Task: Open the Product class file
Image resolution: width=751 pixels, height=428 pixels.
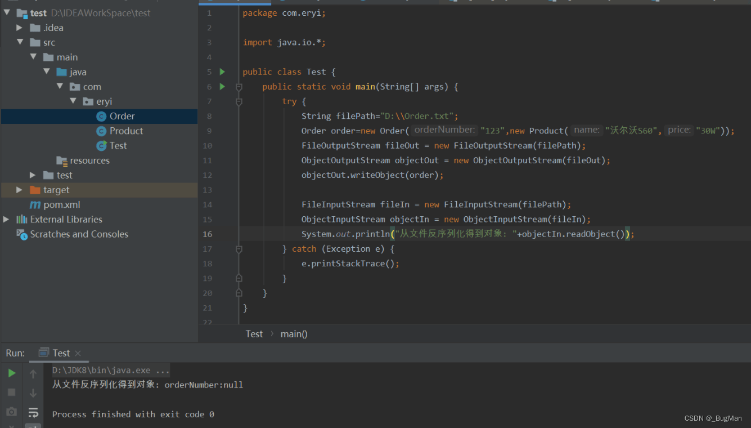Action: [x=126, y=131]
